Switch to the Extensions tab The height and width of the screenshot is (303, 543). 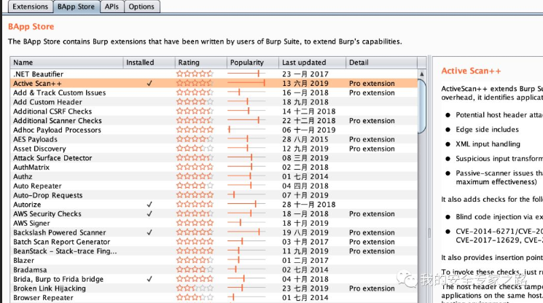(30, 7)
